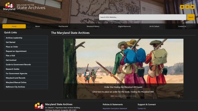Open the YouTube social icon
198x111 pixels.
pyautogui.click(x=192, y=7)
